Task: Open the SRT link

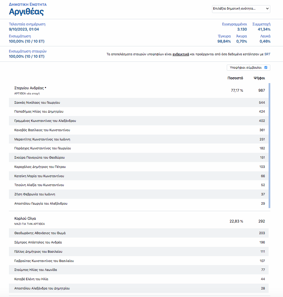Action: tap(267, 54)
